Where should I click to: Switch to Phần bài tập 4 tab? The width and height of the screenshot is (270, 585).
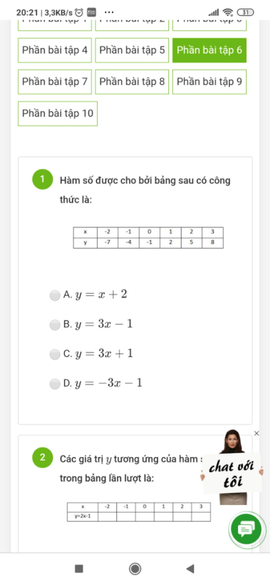coord(55,50)
